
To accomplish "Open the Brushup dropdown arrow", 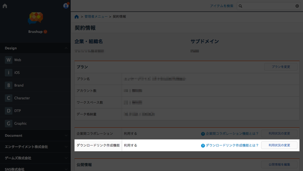I will click(x=45, y=32).
